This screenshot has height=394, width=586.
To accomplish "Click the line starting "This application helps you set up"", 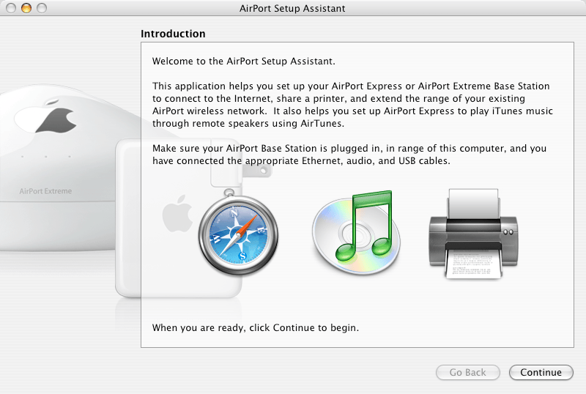I will click(351, 86).
